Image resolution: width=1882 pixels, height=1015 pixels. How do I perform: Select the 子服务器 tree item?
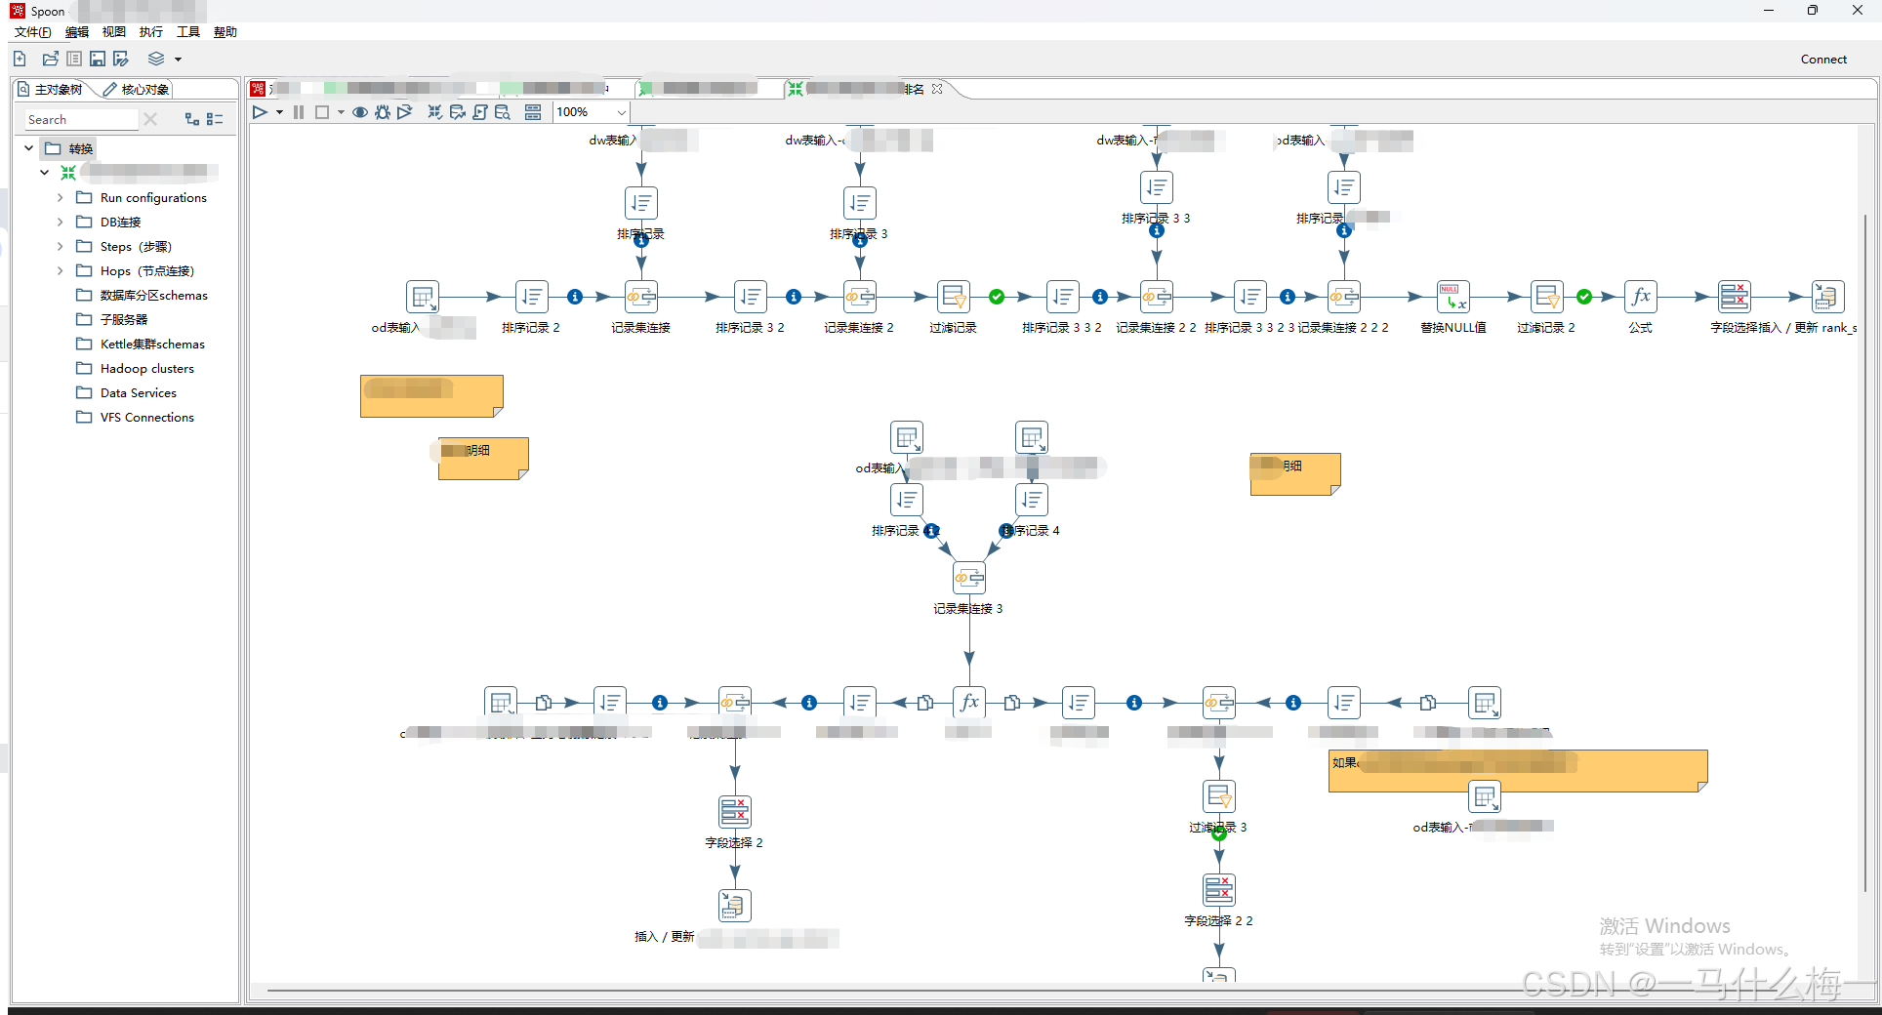pyautogui.click(x=112, y=319)
